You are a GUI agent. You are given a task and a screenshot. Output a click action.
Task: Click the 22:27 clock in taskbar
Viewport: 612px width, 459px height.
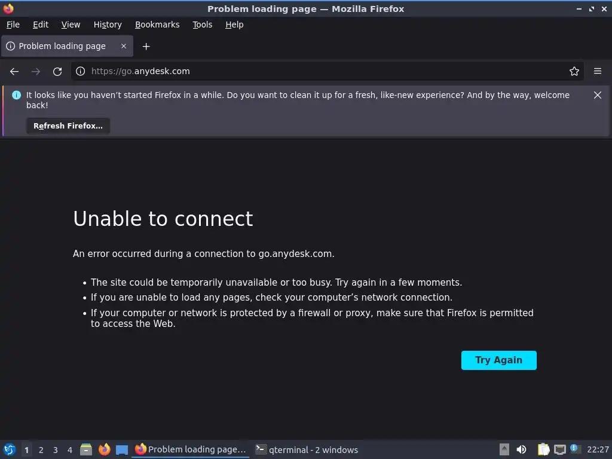click(x=598, y=450)
